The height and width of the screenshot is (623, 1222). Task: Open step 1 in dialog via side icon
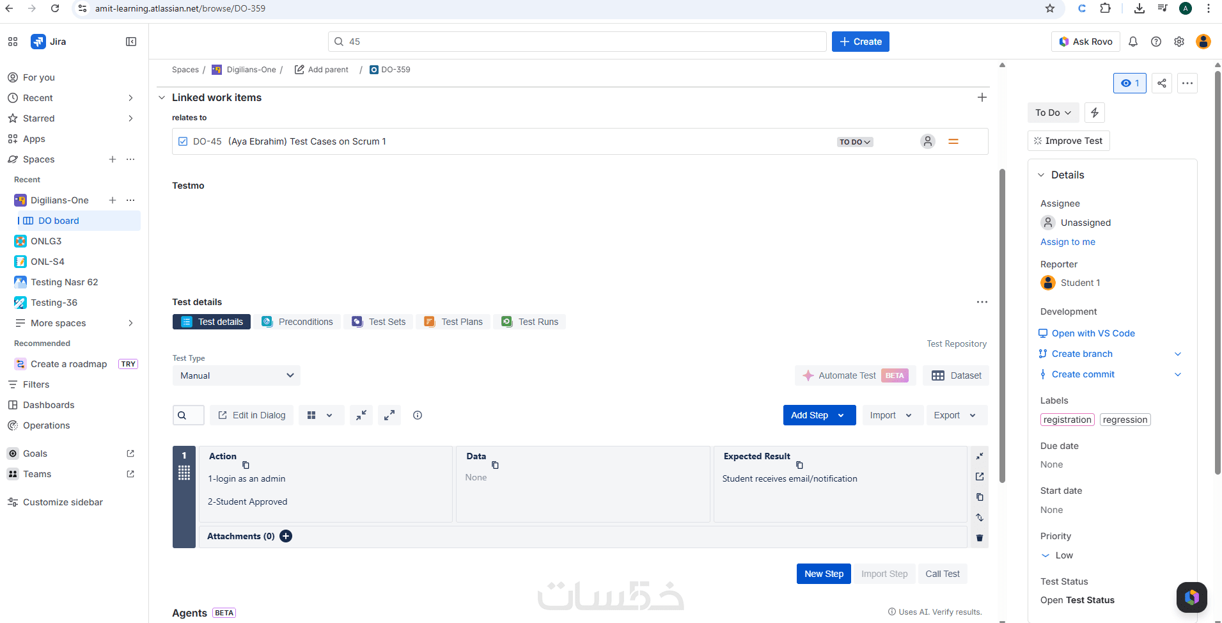coord(980,477)
